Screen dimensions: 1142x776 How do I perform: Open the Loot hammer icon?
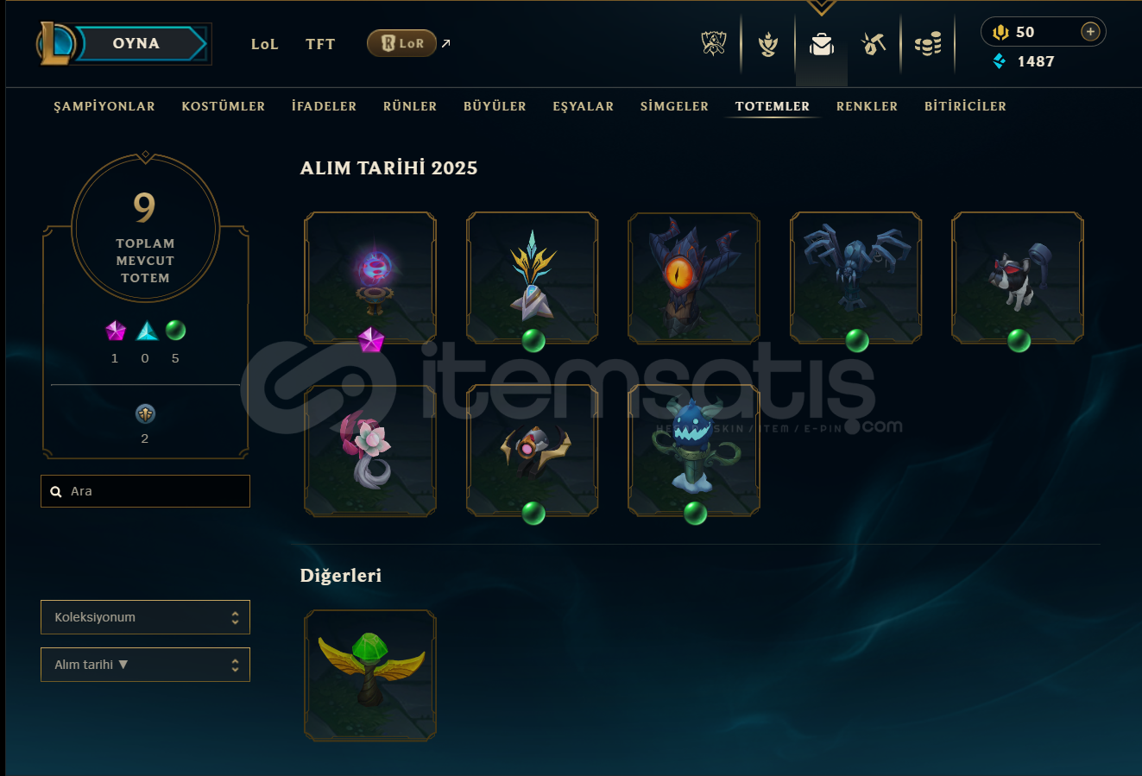(874, 44)
